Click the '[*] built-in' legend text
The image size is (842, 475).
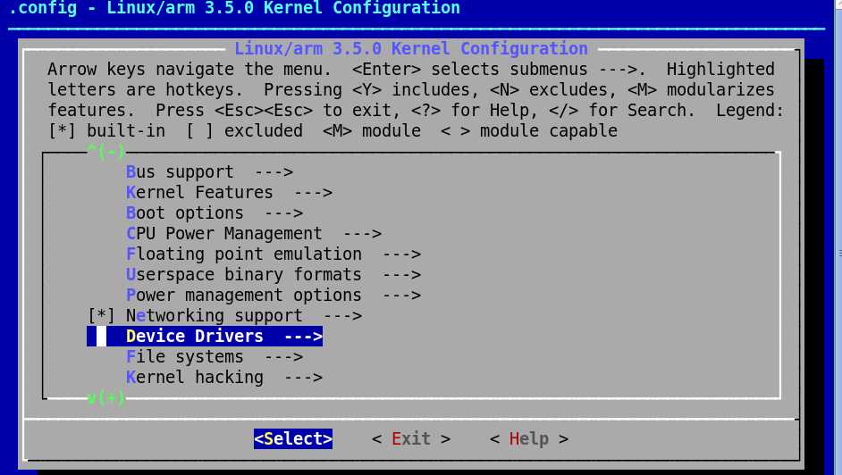106,131
